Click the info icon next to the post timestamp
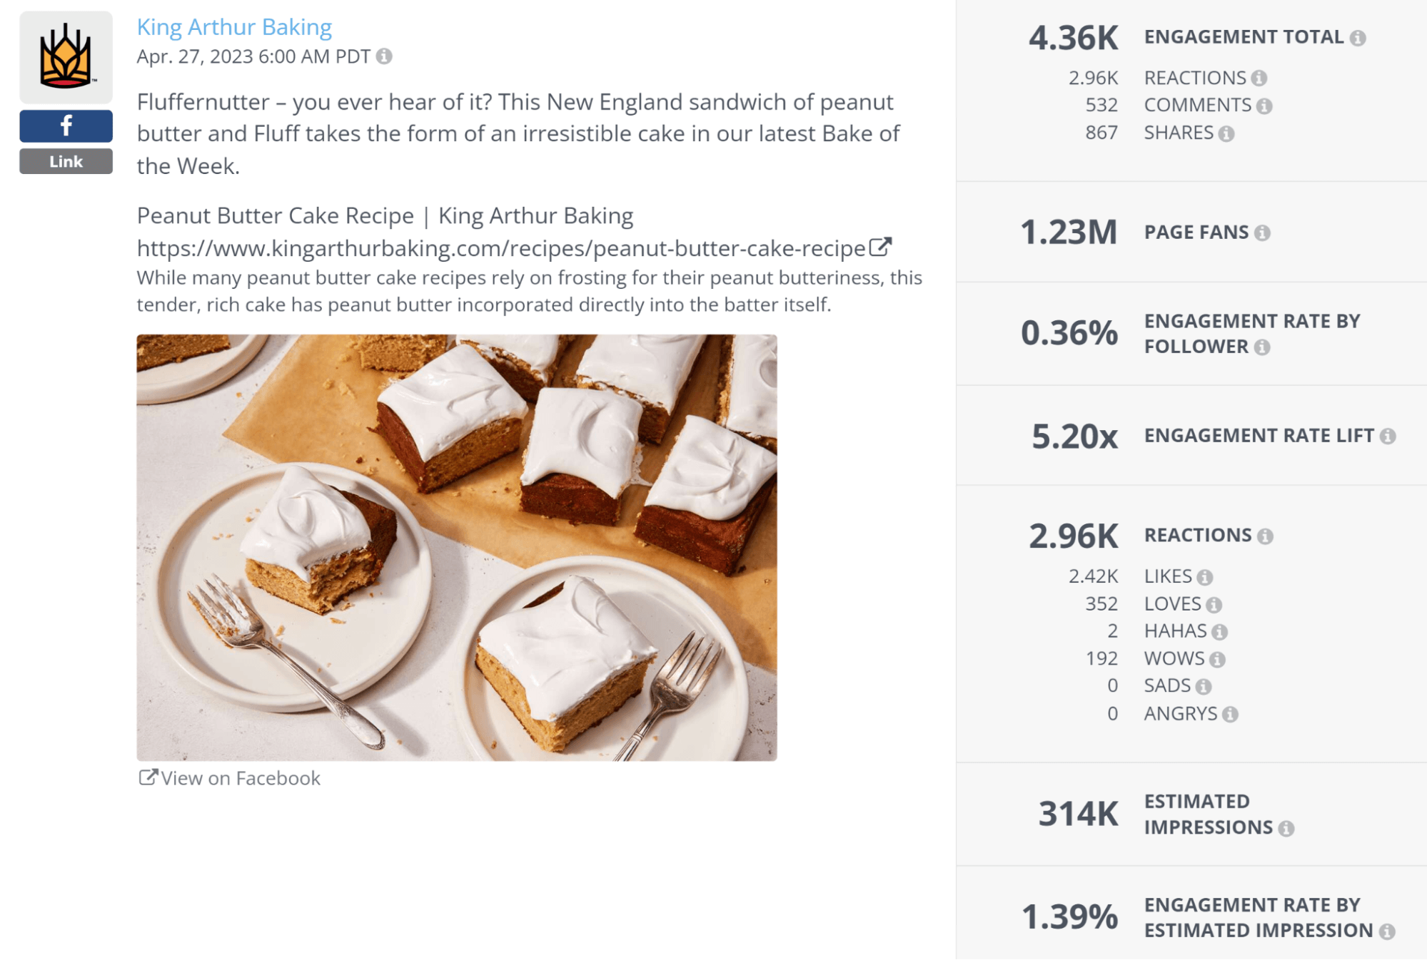 [x=384, y=58]
